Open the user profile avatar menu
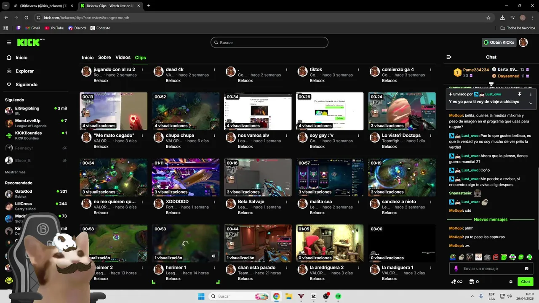The height and width of the screenshot is (303, 539). click(x=523, y=43)
